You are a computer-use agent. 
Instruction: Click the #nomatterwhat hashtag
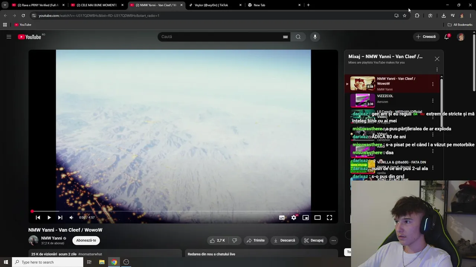click(90, 254)
